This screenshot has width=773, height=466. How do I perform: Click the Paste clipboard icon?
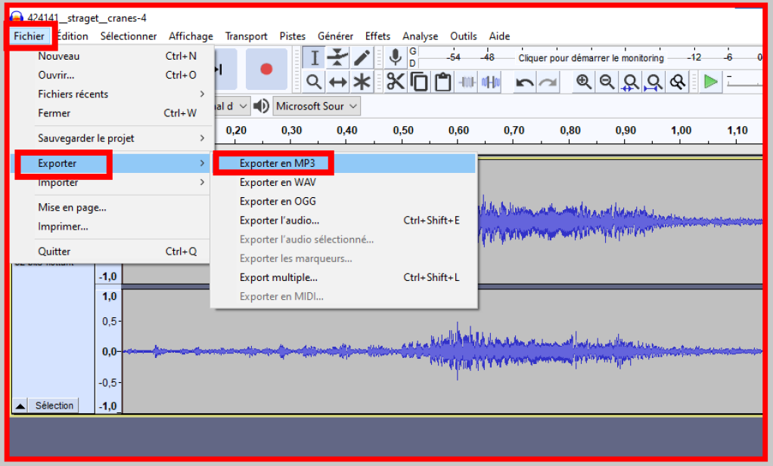(443, 82)
